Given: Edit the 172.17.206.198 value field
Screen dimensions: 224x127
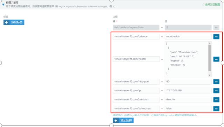Looking at the screenshot, I should 188,91.
